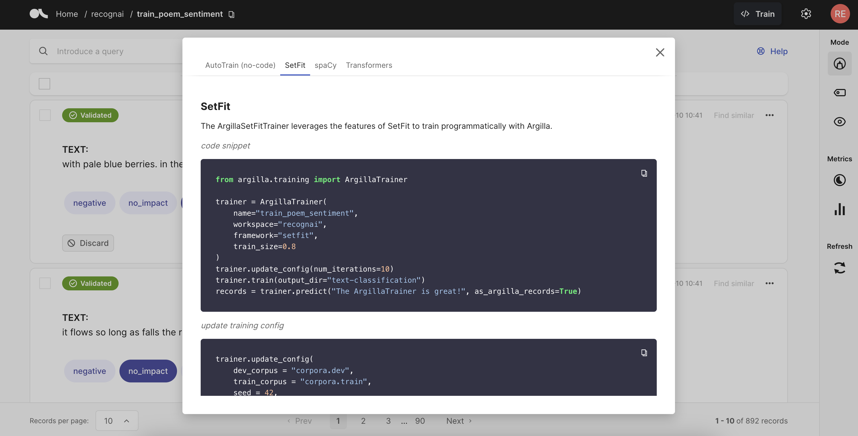
Task: Label first record as no_impact
Action: point(148,203)
